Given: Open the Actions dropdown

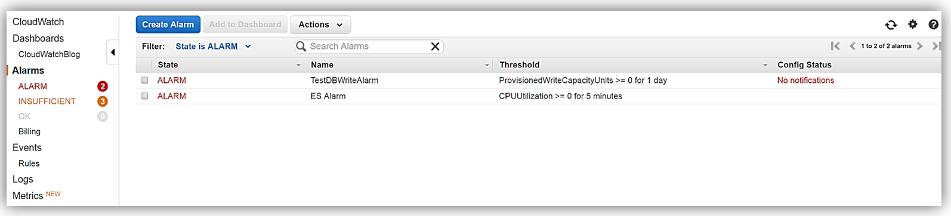Looking at the screenshot, I should pyautogui.click(x=320, y=24).
